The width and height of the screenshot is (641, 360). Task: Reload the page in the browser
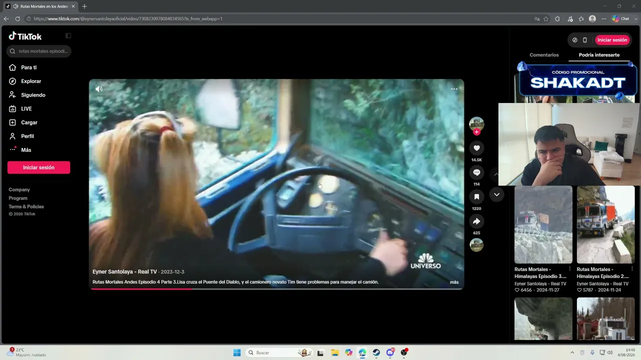18,19
